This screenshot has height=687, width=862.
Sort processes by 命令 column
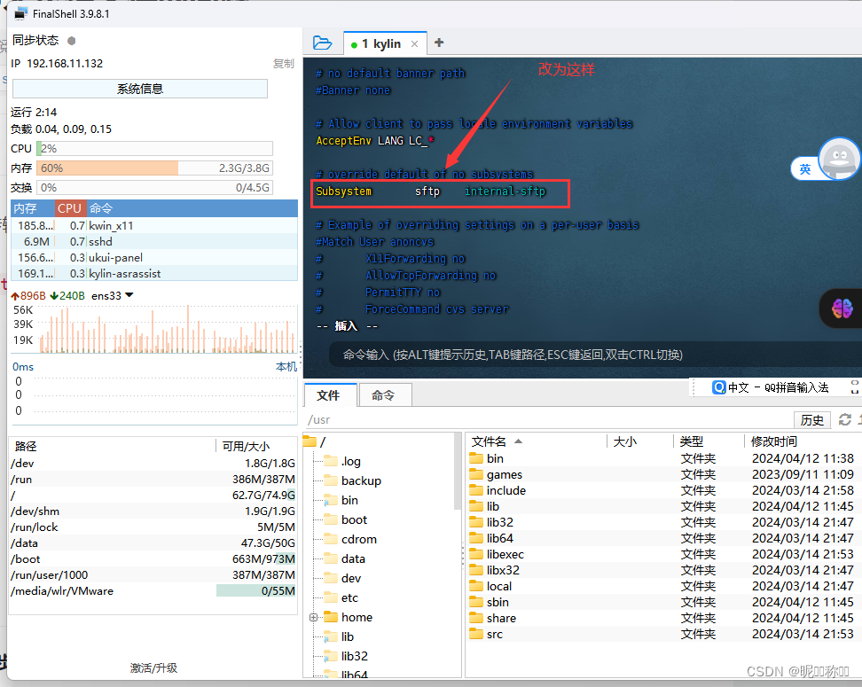tap(192, 208)
